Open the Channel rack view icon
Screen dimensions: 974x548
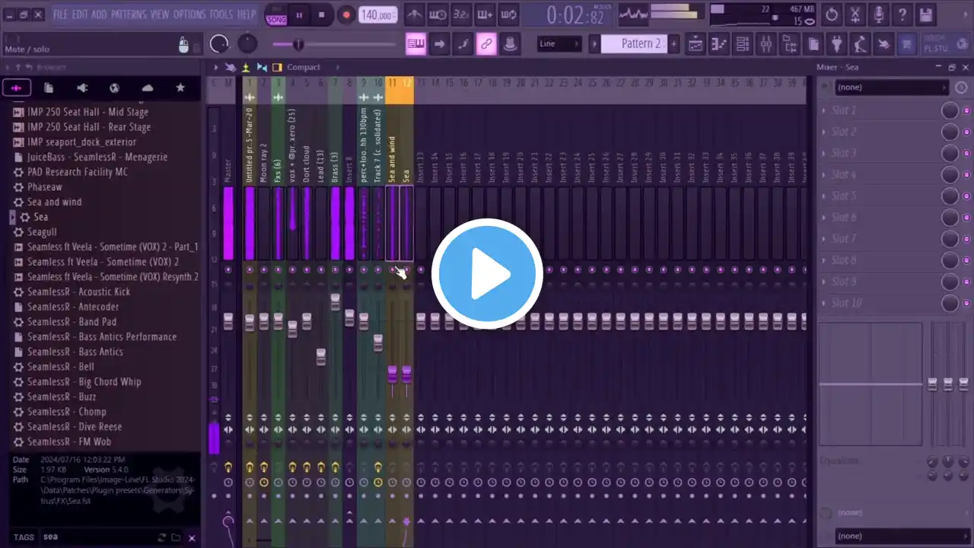tap(742, 44)
